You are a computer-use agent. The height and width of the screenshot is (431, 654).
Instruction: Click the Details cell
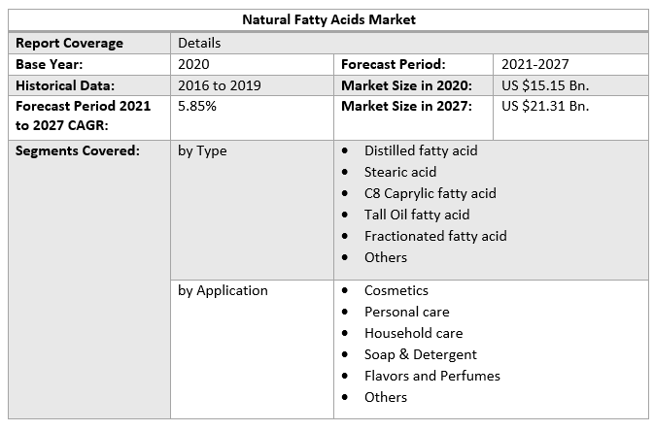[x=199, y=43]
